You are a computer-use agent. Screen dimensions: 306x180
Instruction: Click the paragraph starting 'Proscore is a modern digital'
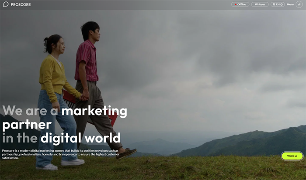(60, 154)
